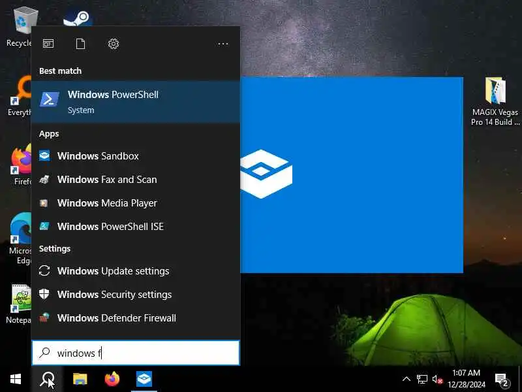Open the Action Center notifications icon
This screenshot has height=392, width=522.
point(501,380)
